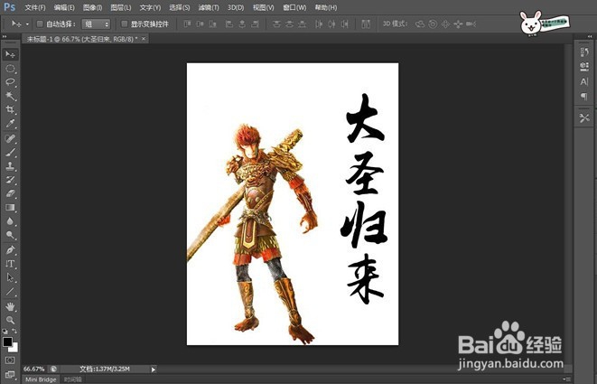Click the 3D rotate mode icon
This screenshot has width=597, height=384.
click(x=420, y=24)
